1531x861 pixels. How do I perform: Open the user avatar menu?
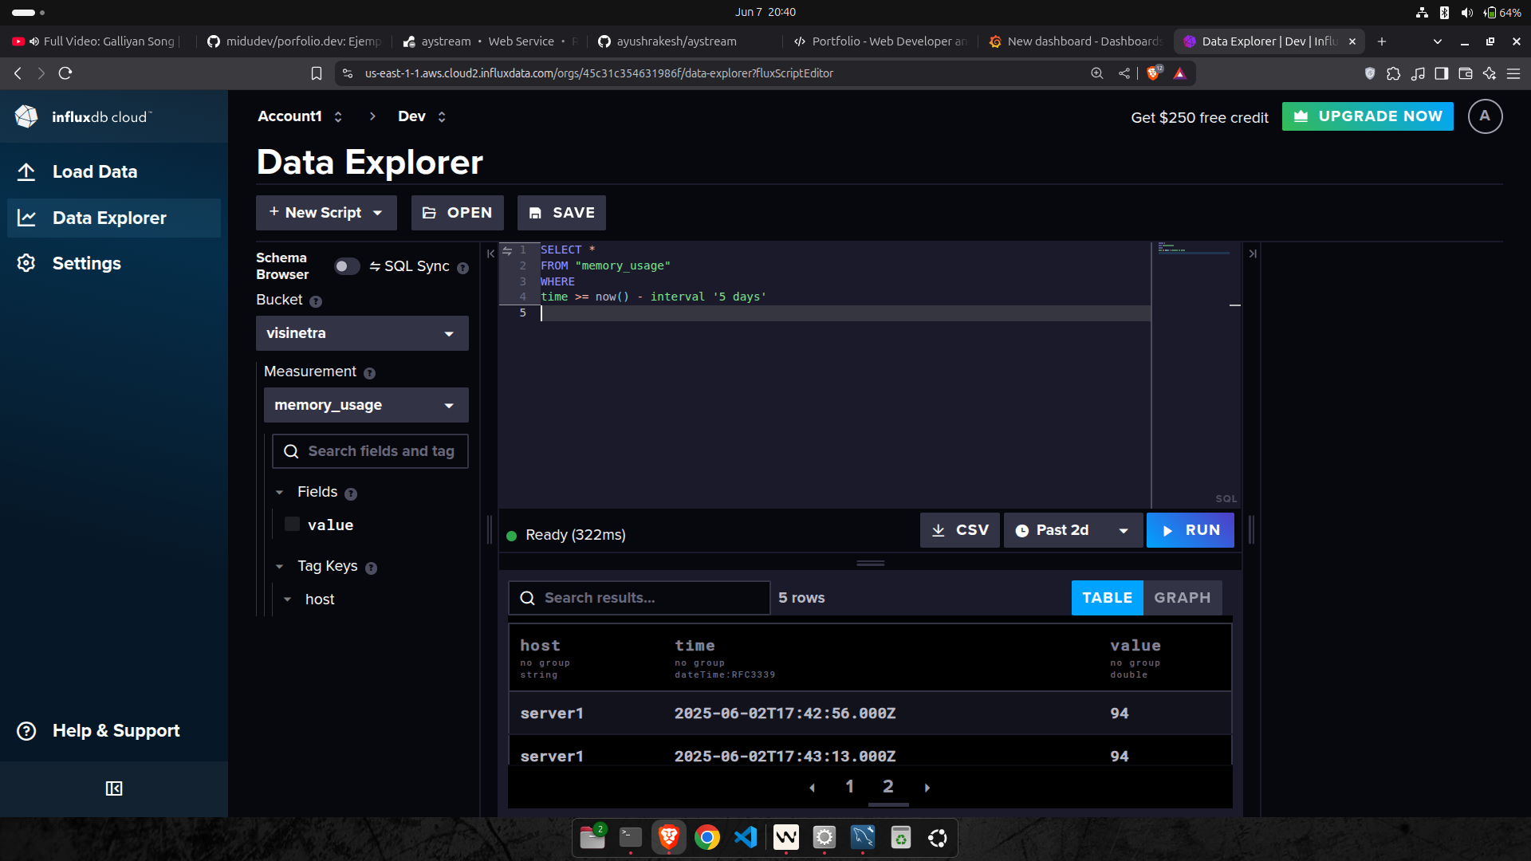(1485, 116)
